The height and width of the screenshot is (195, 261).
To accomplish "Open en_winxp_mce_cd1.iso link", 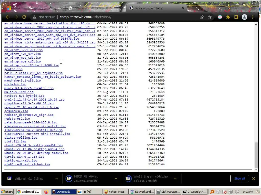I will click(22, 58).
